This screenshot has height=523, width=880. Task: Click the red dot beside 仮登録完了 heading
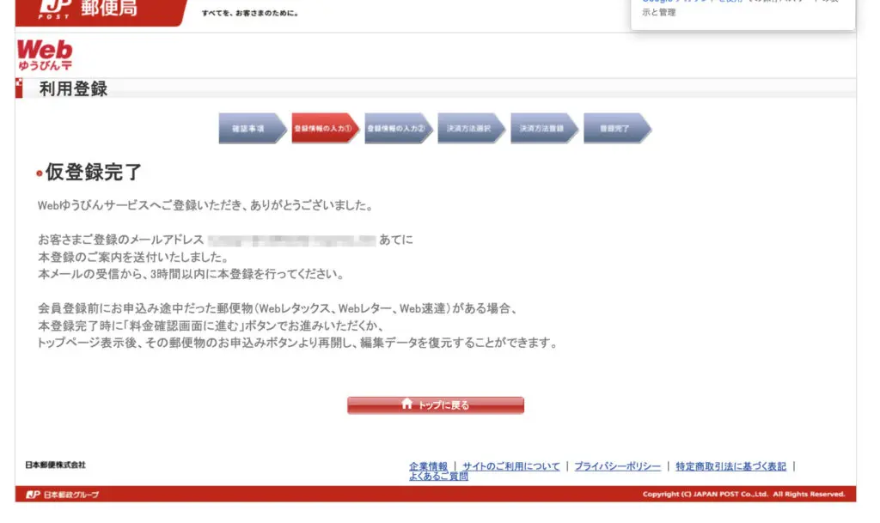(x=40, y=174)
